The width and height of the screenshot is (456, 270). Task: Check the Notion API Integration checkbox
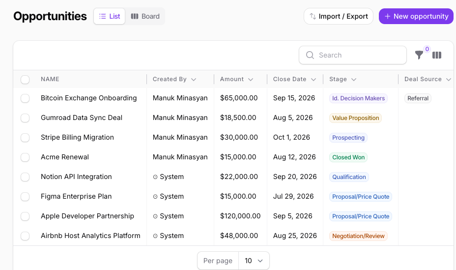[x=25, y=177]
